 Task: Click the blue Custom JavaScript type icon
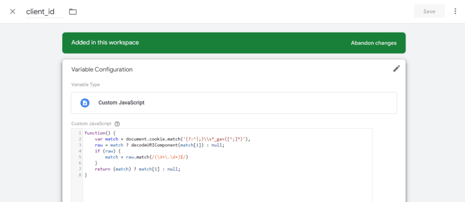pyautogui.click(x=85, y=103)
